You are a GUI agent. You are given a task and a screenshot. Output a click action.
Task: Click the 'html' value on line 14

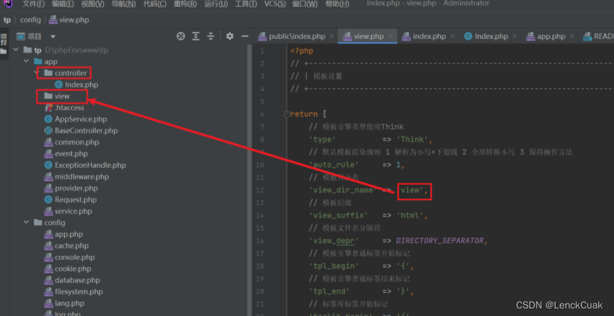(x=410, y=215)
